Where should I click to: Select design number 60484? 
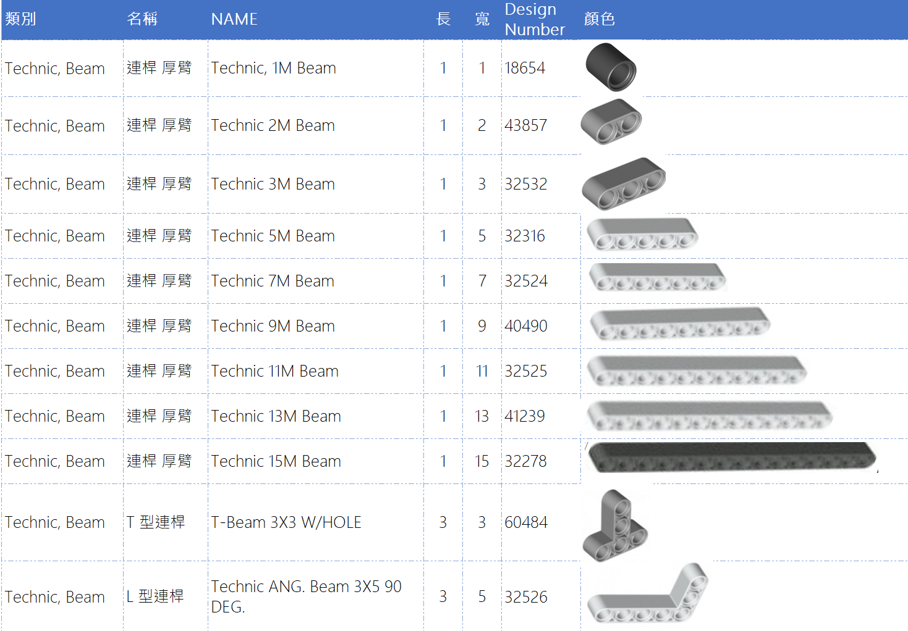pos(526,522)
